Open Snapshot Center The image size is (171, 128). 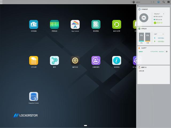[x=34, y=97]
